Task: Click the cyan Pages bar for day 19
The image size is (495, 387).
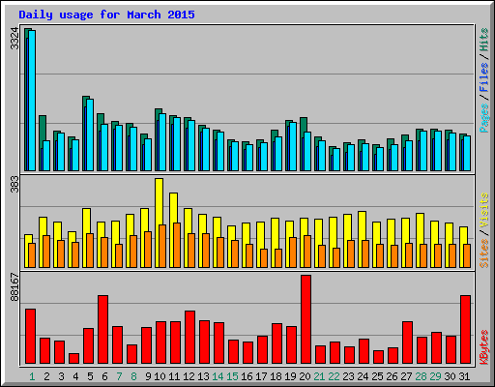Action: coord(293,146)
